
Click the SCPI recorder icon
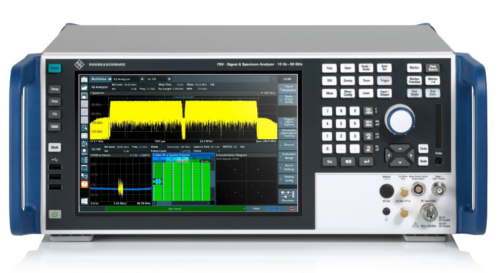coord(84,151)
